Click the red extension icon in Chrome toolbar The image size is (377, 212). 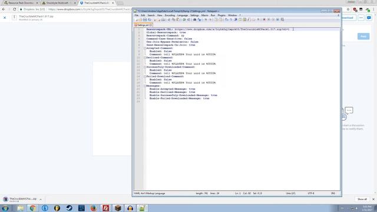355,9
